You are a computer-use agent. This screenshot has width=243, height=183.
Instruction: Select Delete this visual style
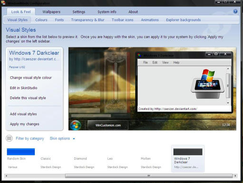click(x=28, y=98)
